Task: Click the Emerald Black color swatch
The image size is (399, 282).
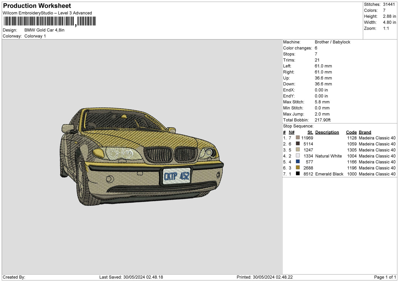Action: coord(298,174)
